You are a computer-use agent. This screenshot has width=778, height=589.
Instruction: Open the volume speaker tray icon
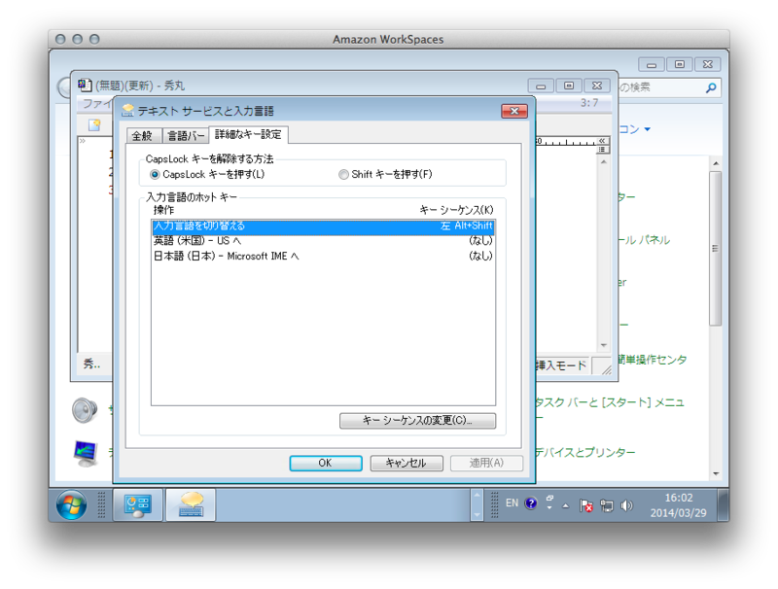point(626,505)
